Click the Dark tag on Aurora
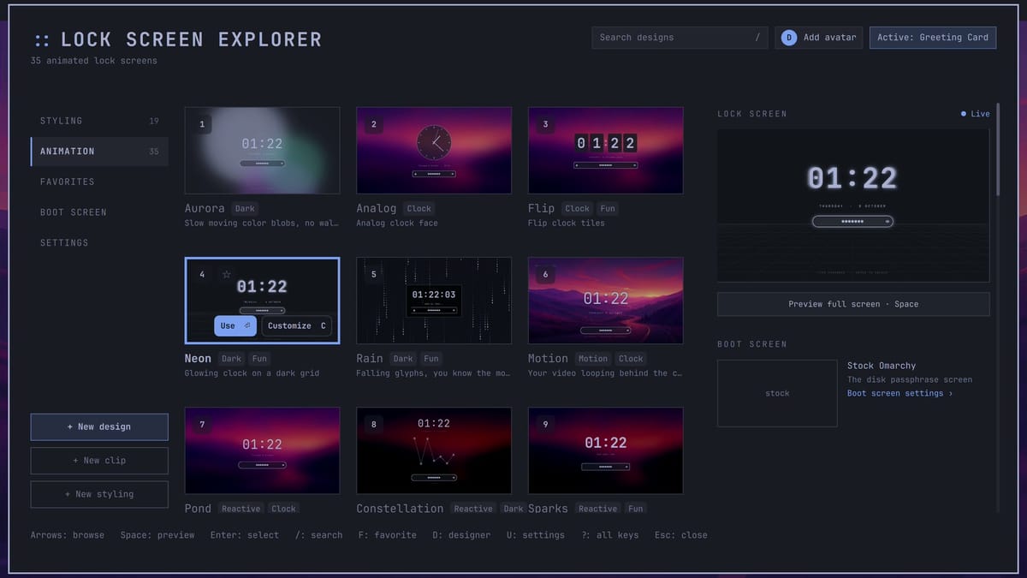 pos(246,208)
